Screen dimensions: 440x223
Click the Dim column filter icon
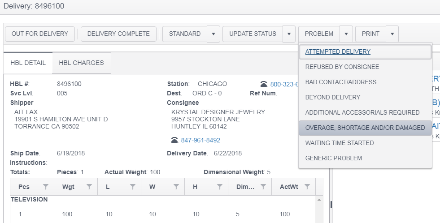pyautogui.click(x=263, y=187)
